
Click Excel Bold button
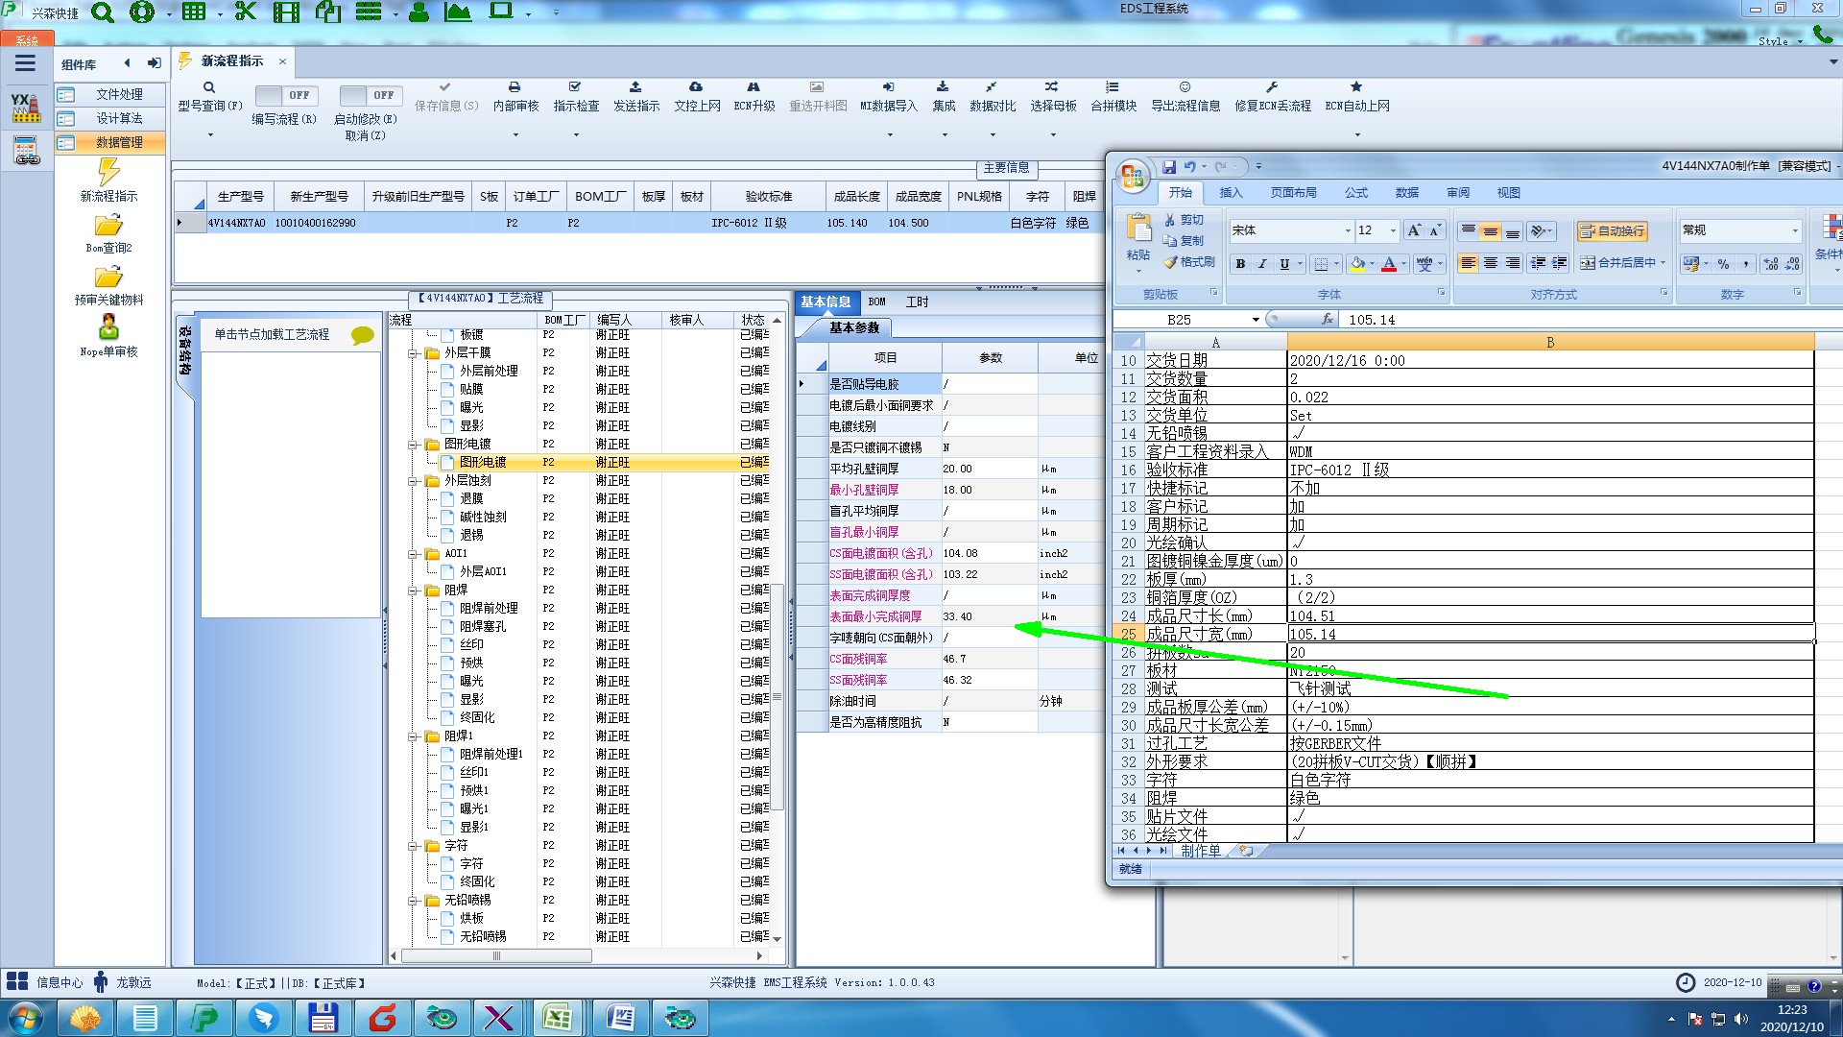tap(1240, 263)
